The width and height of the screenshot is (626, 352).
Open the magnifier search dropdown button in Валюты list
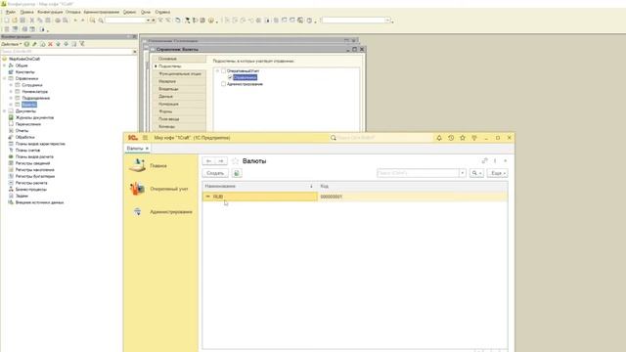pos(476,173)
